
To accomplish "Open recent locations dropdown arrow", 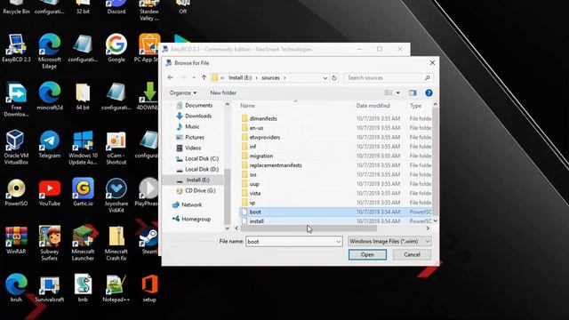I will 194,77.
